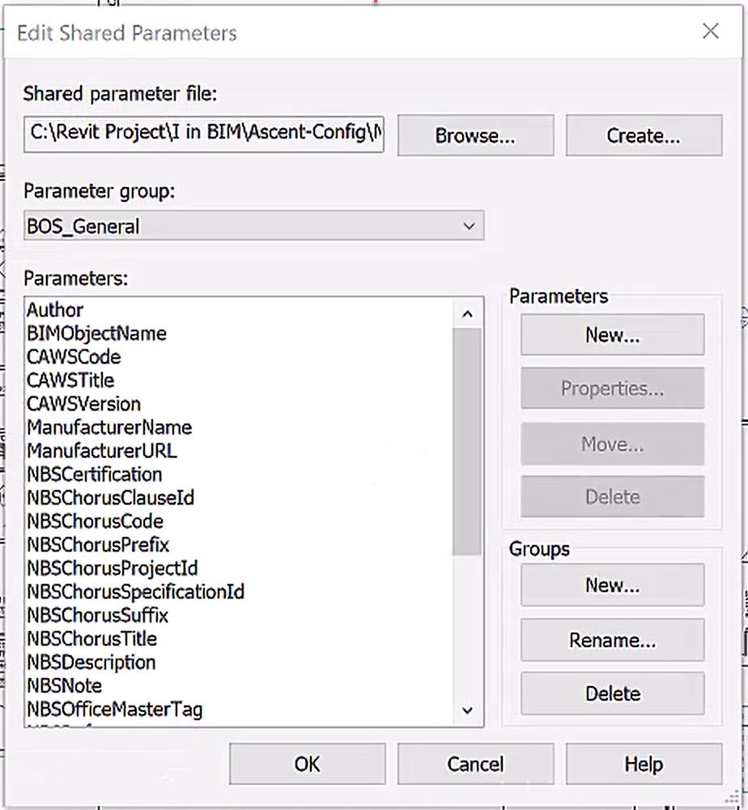Rename the selected parameter group

pyautogui.click(x=612, y=640)
